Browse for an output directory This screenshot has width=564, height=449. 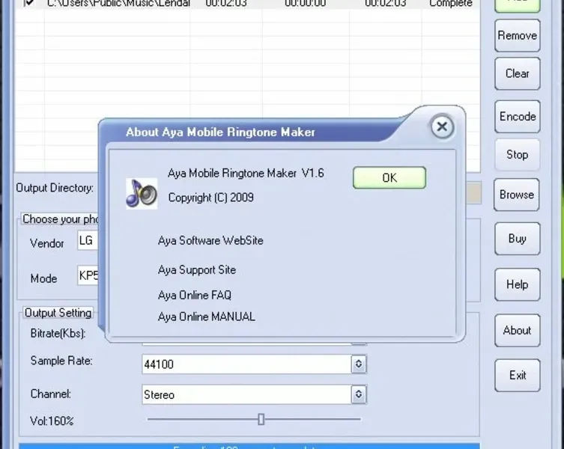point(517,195)
